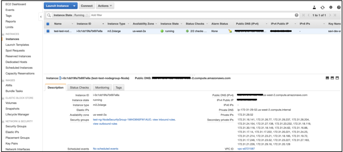This screenshot has width=343, height=152.
Task: Click the alarm status create-alarm icon
Action: (230, 31)
